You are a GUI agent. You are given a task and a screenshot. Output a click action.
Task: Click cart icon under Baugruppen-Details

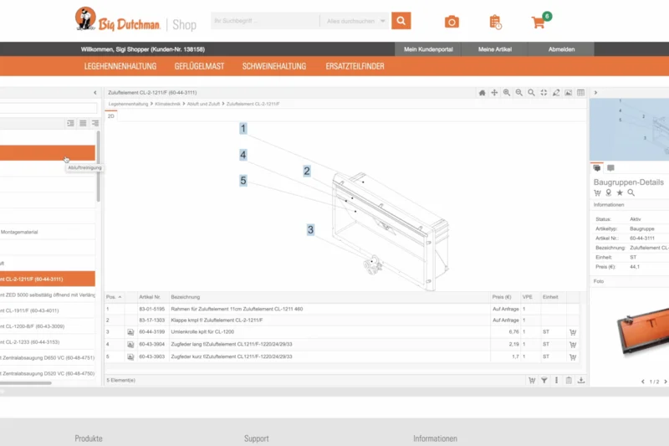pyautogui.click(x=597, y=193)
